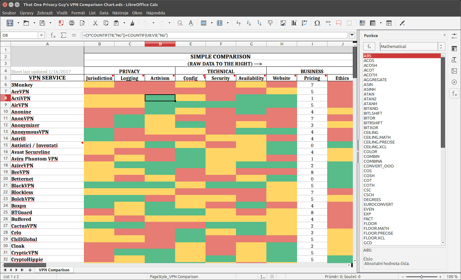Insert a hyperlink
This screenshot has width=461, height=280.
[328, 23]
